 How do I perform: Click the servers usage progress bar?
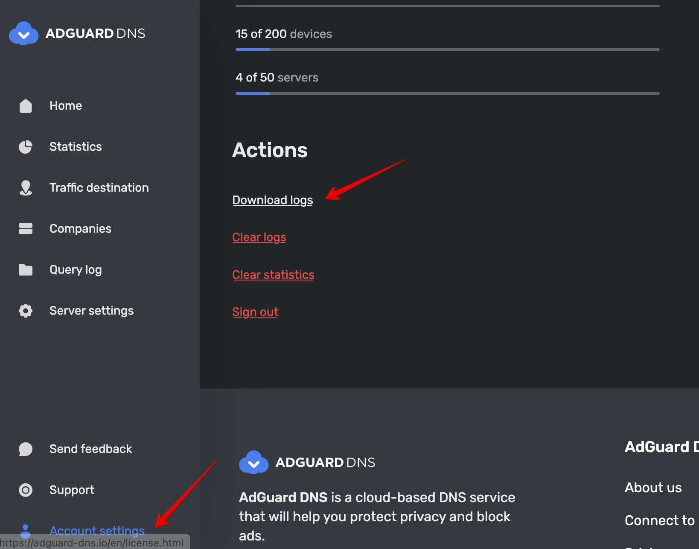(447, 93)
